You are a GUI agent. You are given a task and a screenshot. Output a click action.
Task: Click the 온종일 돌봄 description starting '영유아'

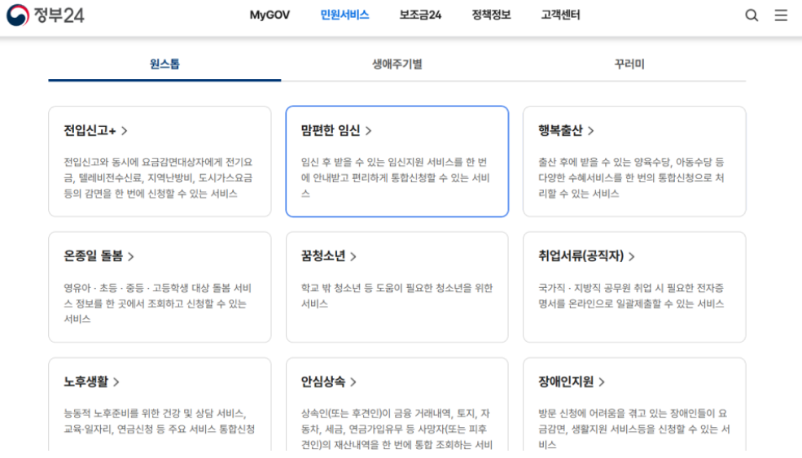click(x=157, y=303)
